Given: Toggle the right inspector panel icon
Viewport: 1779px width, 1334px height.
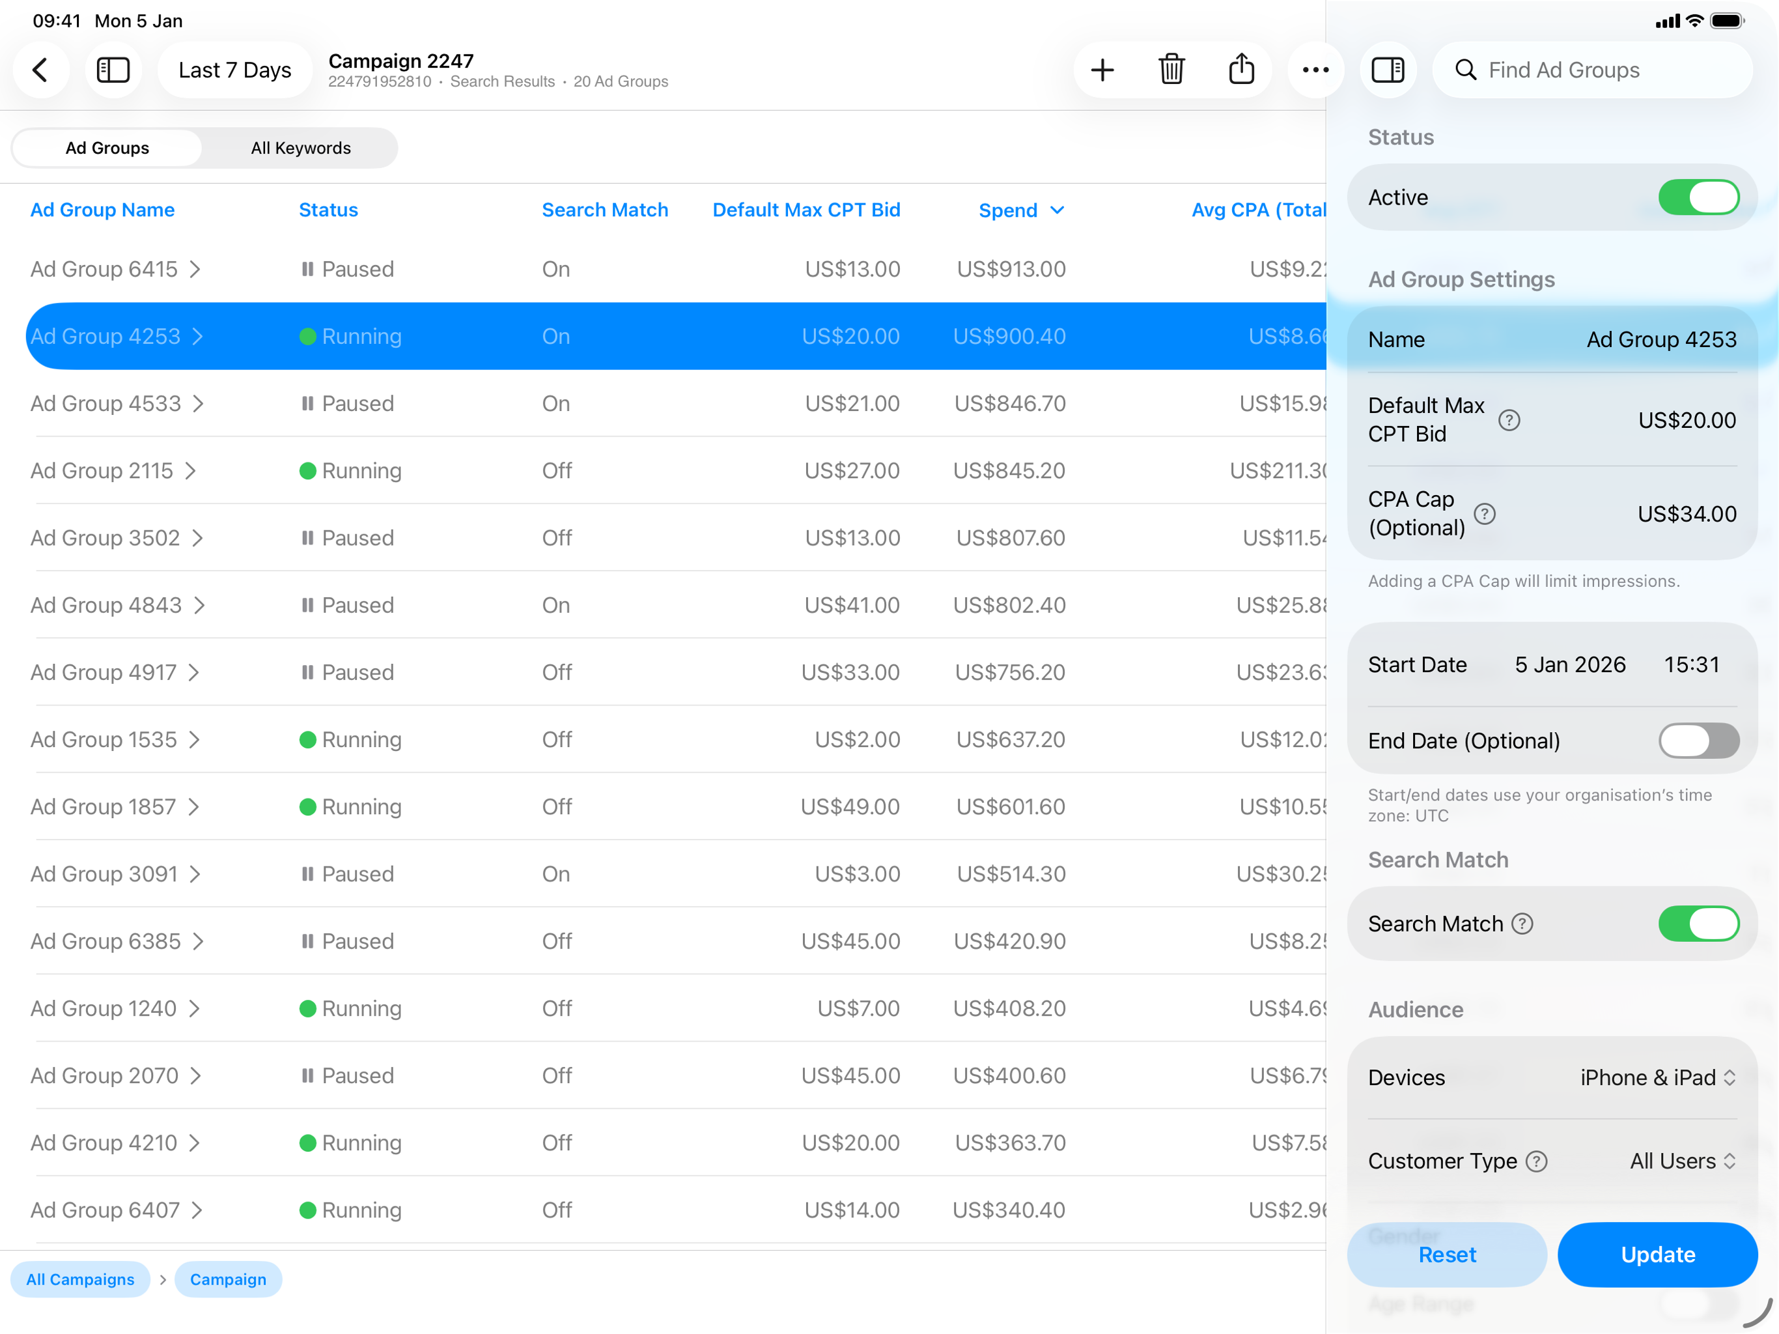Looking at the screenshot, I should [1388, 70].
